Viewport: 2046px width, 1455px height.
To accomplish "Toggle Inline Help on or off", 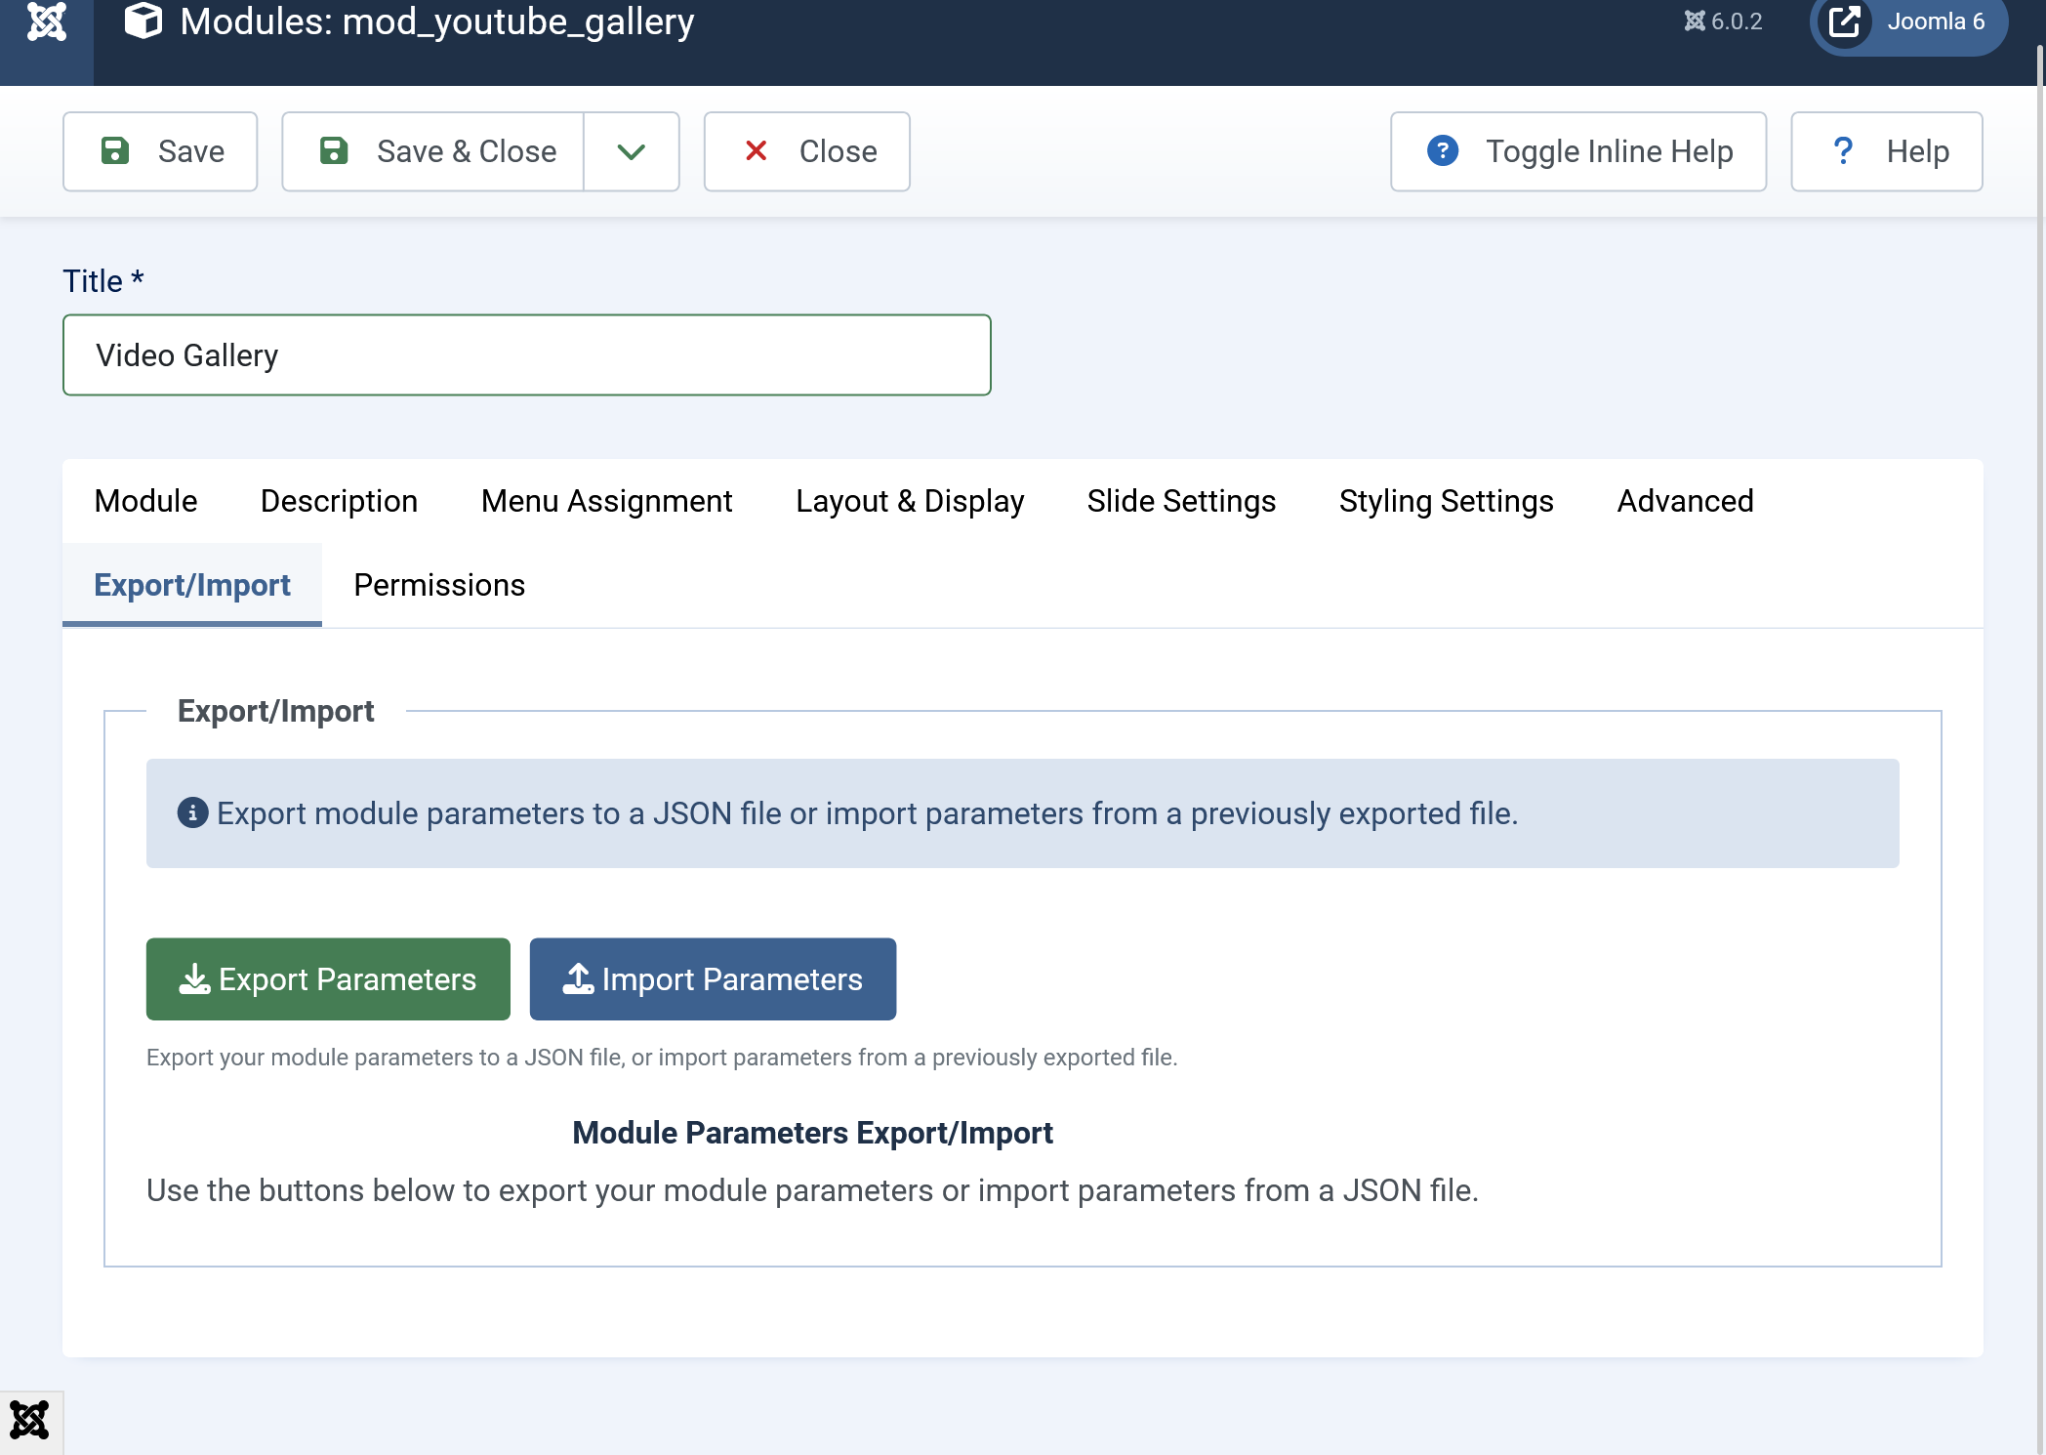I will pyautogui.click(x=1577, y=151).
